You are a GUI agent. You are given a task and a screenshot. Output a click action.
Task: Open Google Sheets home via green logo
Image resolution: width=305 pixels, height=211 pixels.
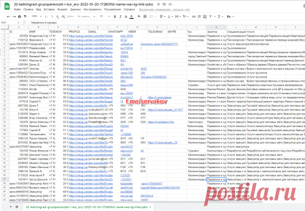(7, 6)
